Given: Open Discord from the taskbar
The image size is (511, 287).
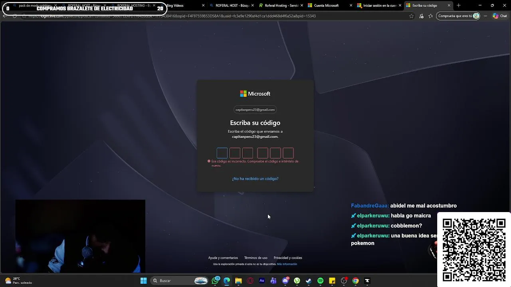Looking at the screenshot, I should coord(285,281).
